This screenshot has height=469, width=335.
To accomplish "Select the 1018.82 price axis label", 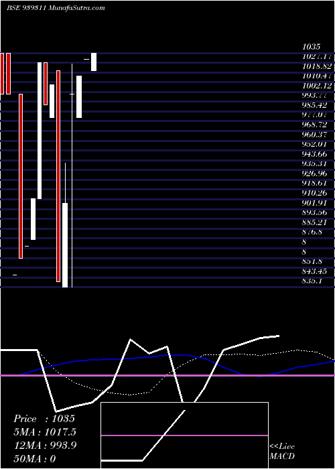I will point(317,66).
